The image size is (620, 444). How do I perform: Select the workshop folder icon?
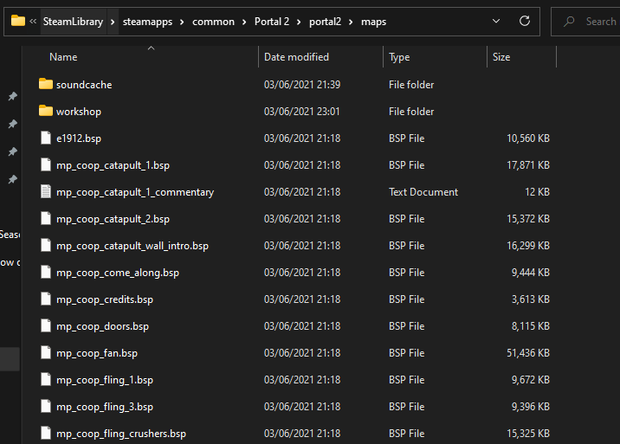pos(46,111)
